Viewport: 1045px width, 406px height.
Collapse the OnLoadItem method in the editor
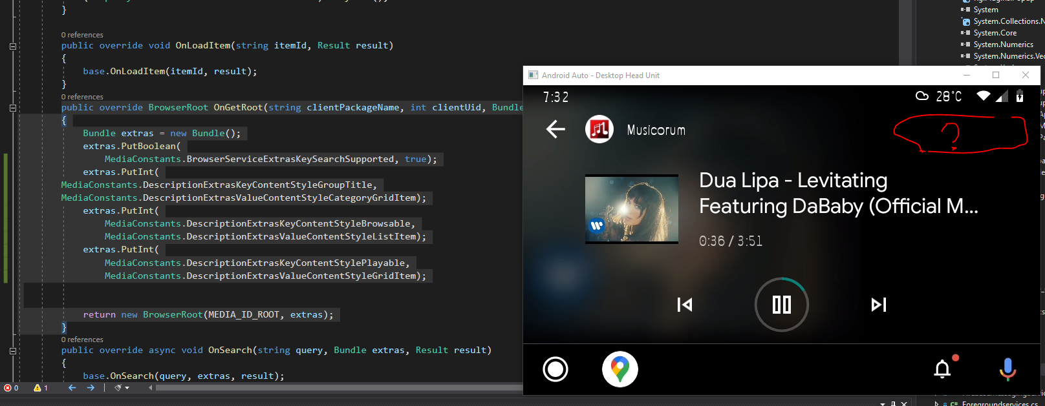(x=13, y=46)
